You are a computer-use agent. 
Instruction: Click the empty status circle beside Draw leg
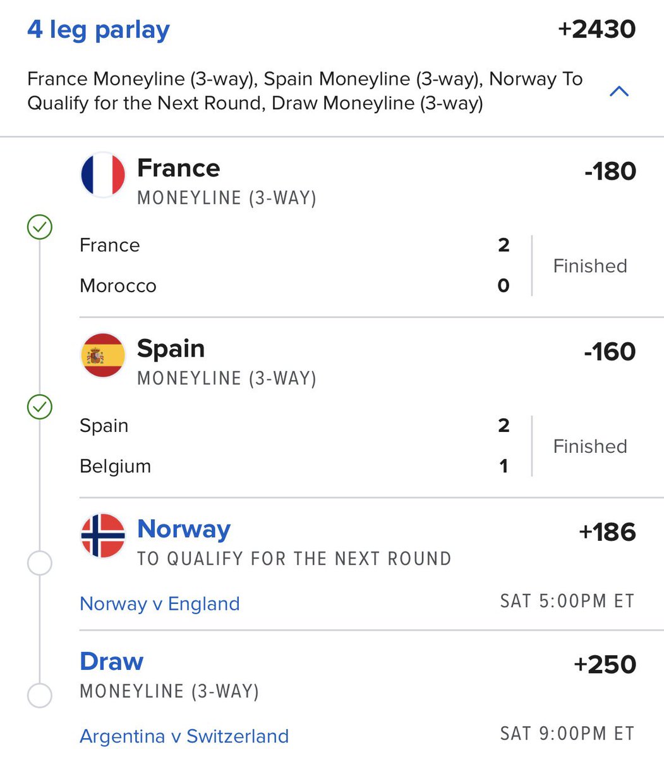coord(40,695)
